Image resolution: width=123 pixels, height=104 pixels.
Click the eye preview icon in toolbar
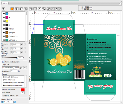coord(3,9)
